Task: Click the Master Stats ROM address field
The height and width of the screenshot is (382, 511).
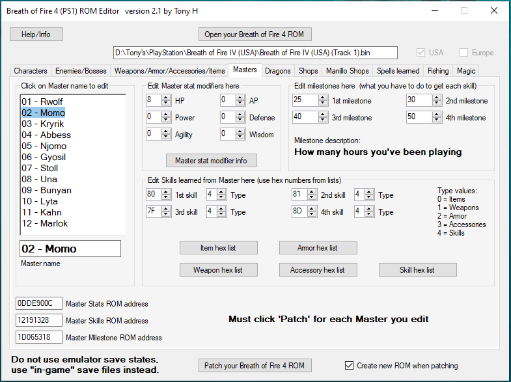Action: pos(39,303)
